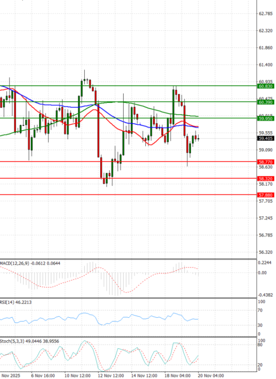Click the 12 Nov 12:00 time marker
The width and height of the screenshot is (276, 379).
(111, 376)
